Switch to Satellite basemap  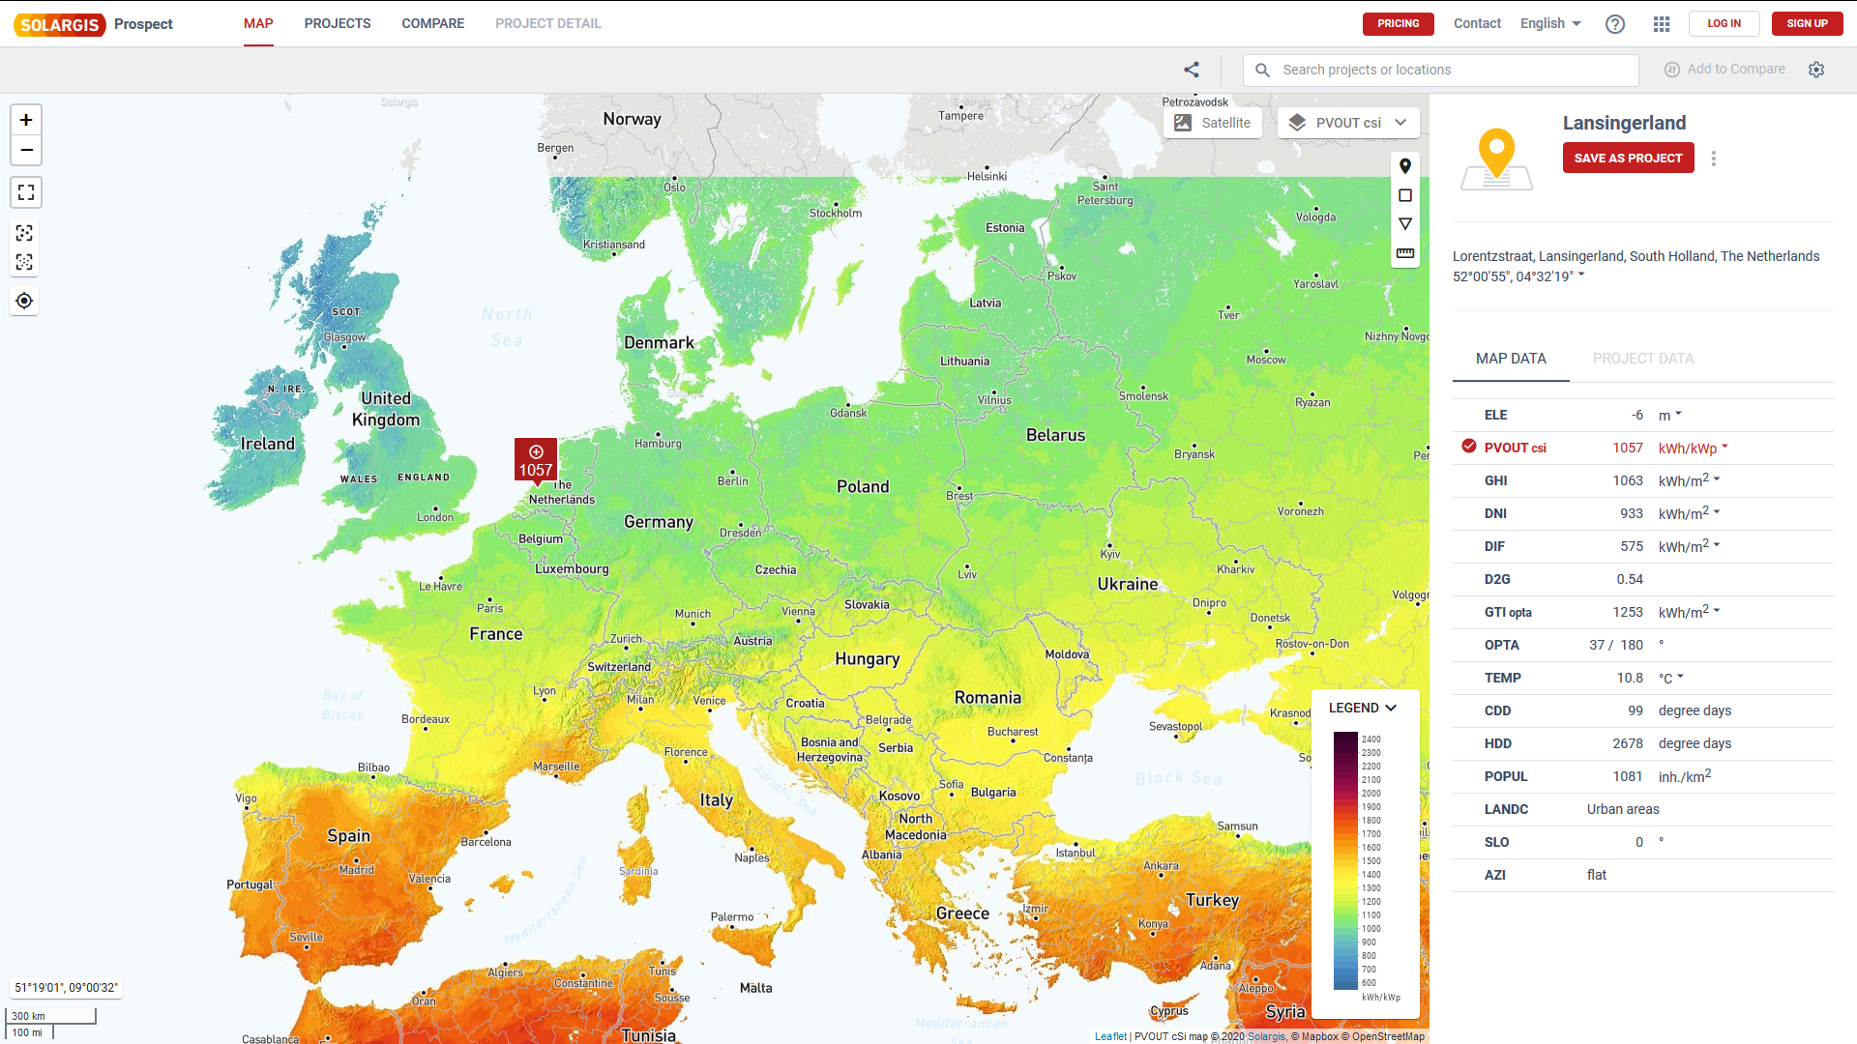coord(1213,123)
